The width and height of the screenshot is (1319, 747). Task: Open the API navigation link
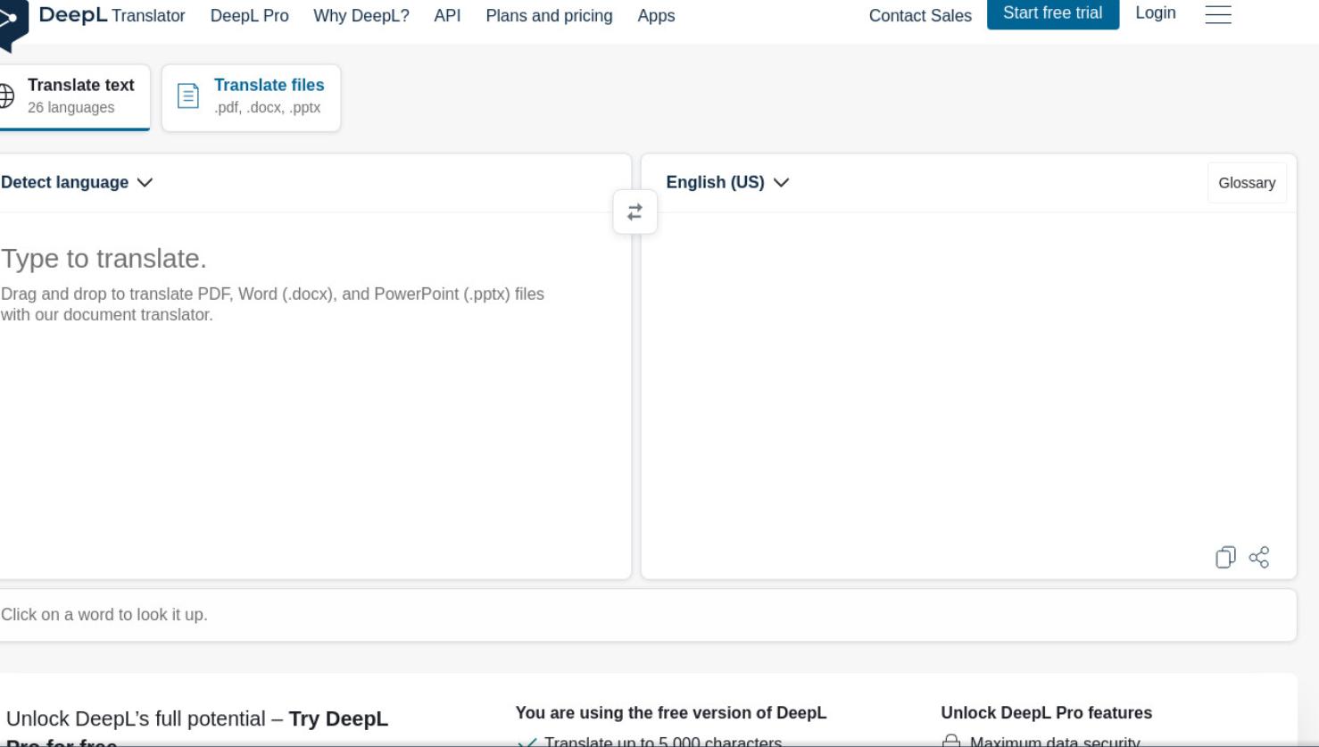coord(447,16)
